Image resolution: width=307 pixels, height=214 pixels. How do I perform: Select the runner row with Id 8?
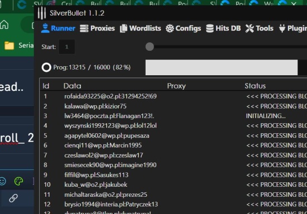pyautogui.click(x=174, y=165)
